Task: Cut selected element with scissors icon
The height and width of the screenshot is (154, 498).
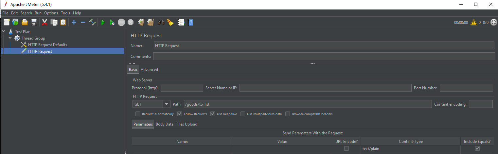Action: click(x=45, y=22)
